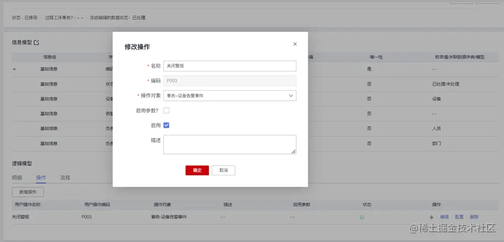The height and width of the screenshot is (242, 504).
Task: Open the 流程 tab
Action: point(65,178)
